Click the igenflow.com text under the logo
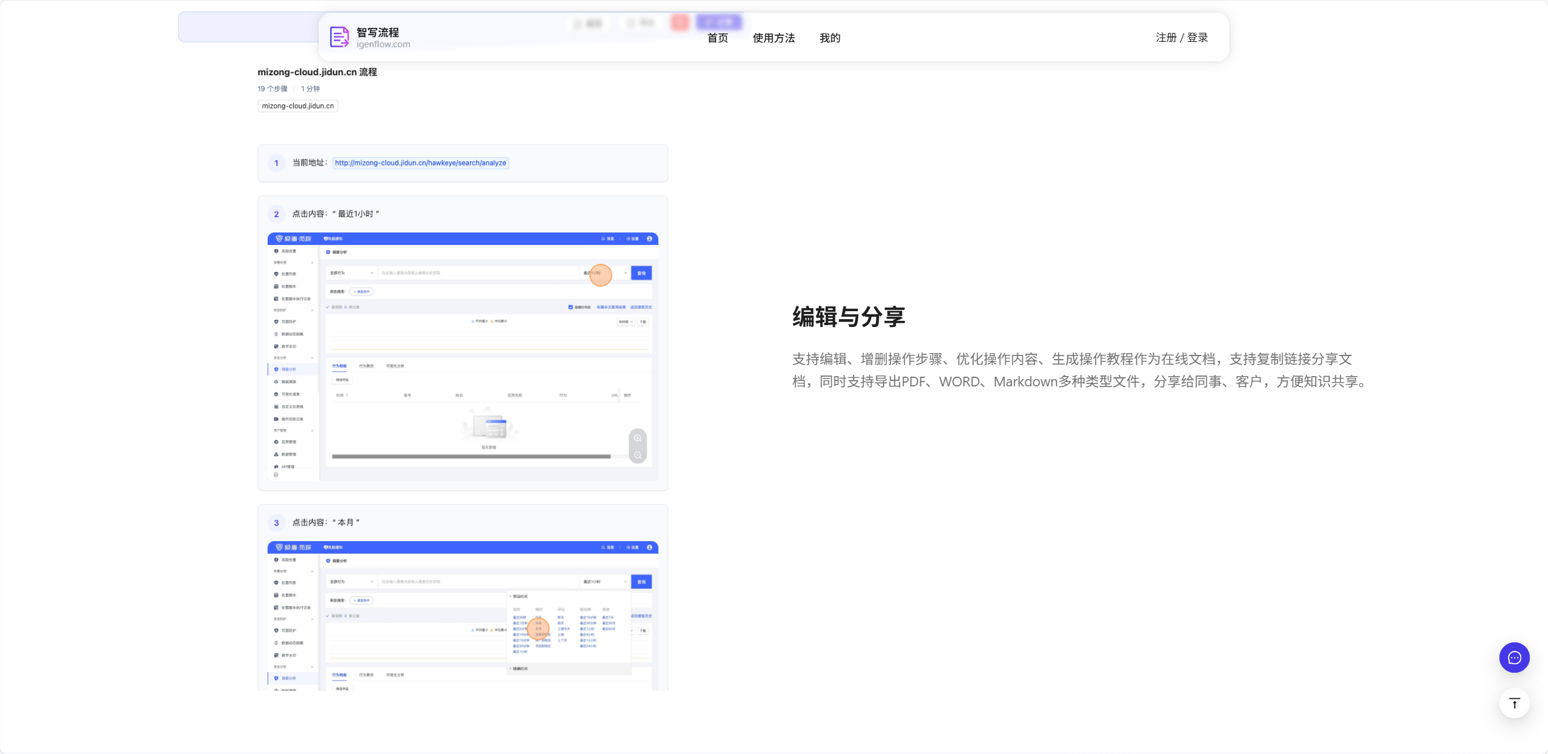The height and width of the screenshot is (754, 1548). click(383, 44)
